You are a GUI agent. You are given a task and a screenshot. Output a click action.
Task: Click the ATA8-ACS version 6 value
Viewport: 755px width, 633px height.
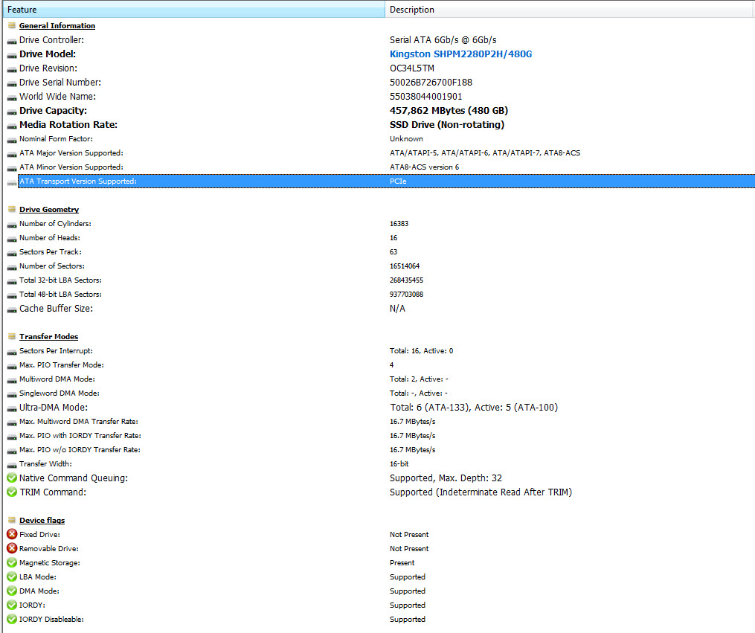(x=424, y=167)
